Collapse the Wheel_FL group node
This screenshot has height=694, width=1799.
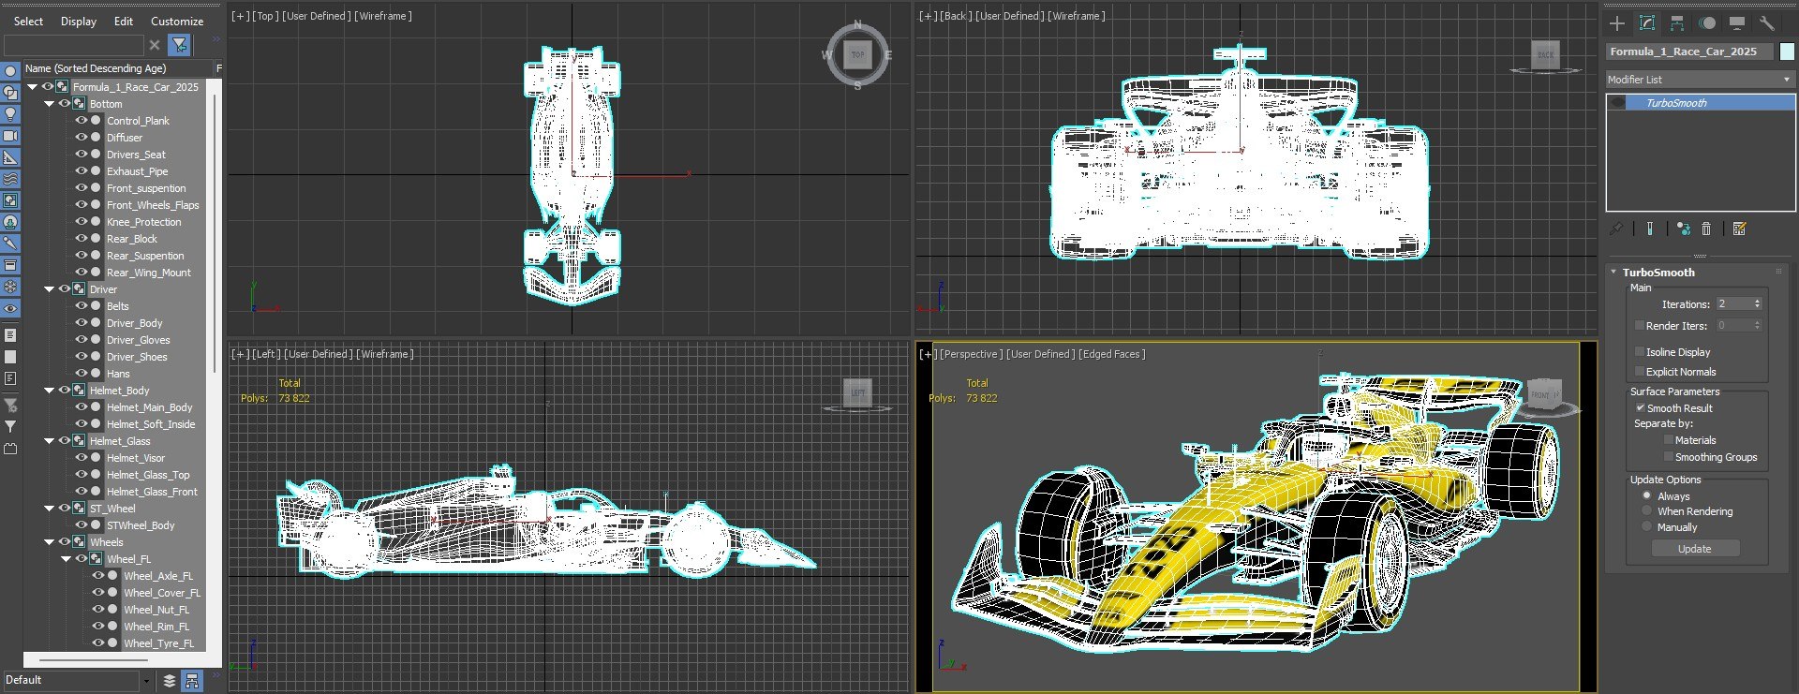tap(67, 559)
